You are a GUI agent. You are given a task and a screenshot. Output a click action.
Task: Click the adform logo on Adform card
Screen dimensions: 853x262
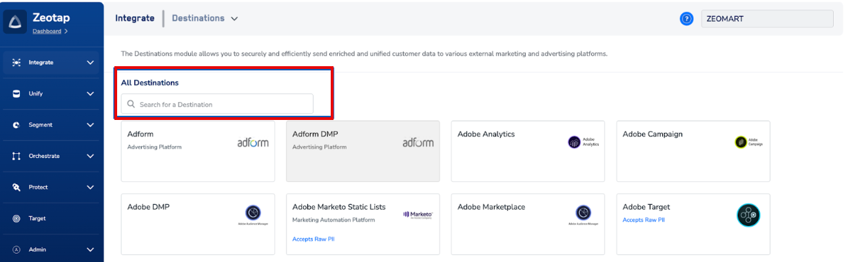252,143
